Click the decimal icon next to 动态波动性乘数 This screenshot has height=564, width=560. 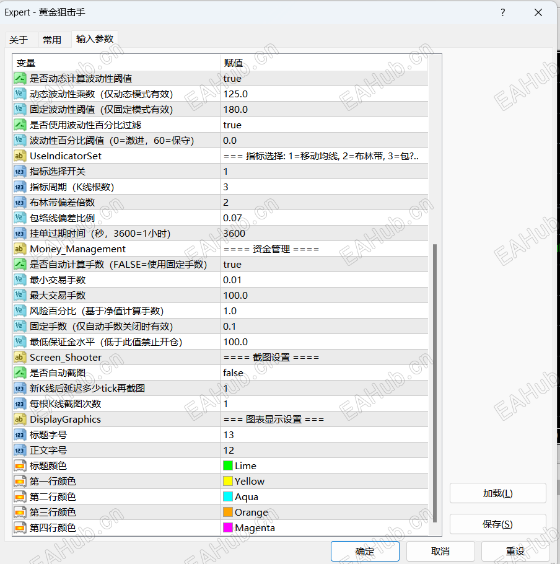coord(19,94)
